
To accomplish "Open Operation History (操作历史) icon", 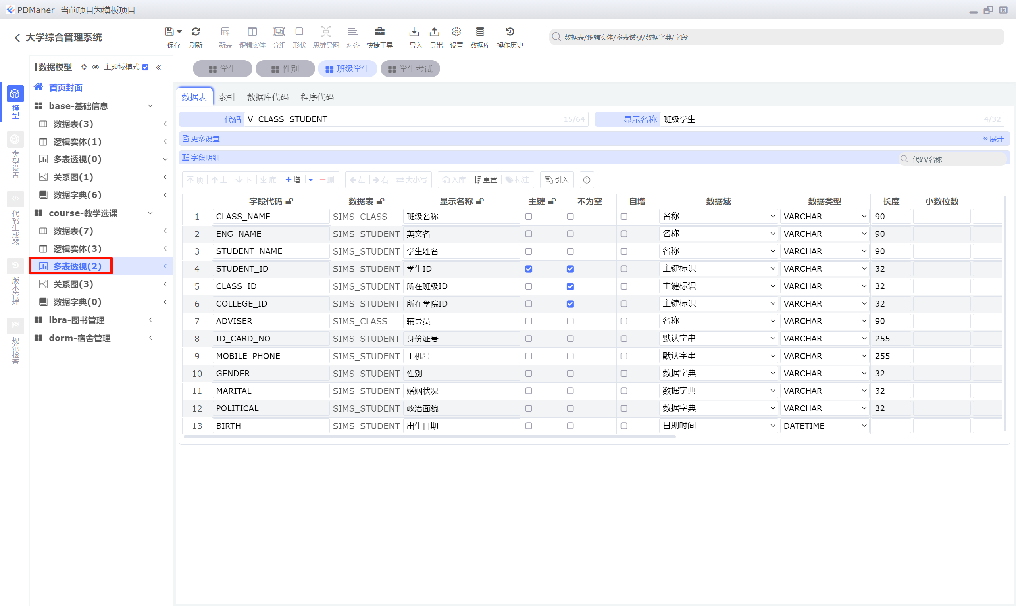I will (510, 32).
